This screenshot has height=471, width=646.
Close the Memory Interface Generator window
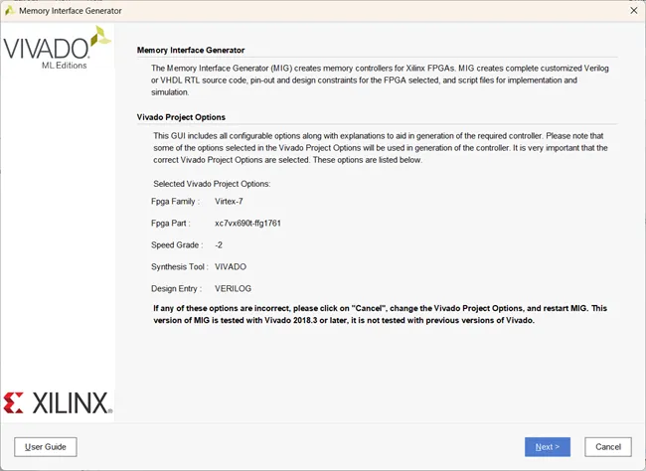pyautogui.click(x=634, y=10)
